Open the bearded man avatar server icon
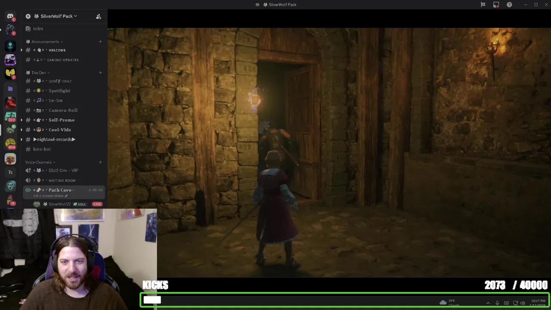This screenshot has height=310, width=551. [x=10, y=158]
